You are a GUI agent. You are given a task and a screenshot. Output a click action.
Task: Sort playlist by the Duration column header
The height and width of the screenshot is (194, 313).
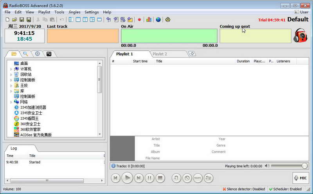tap(243, 61)
